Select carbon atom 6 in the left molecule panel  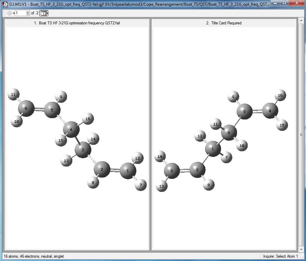tap(26, 108)
